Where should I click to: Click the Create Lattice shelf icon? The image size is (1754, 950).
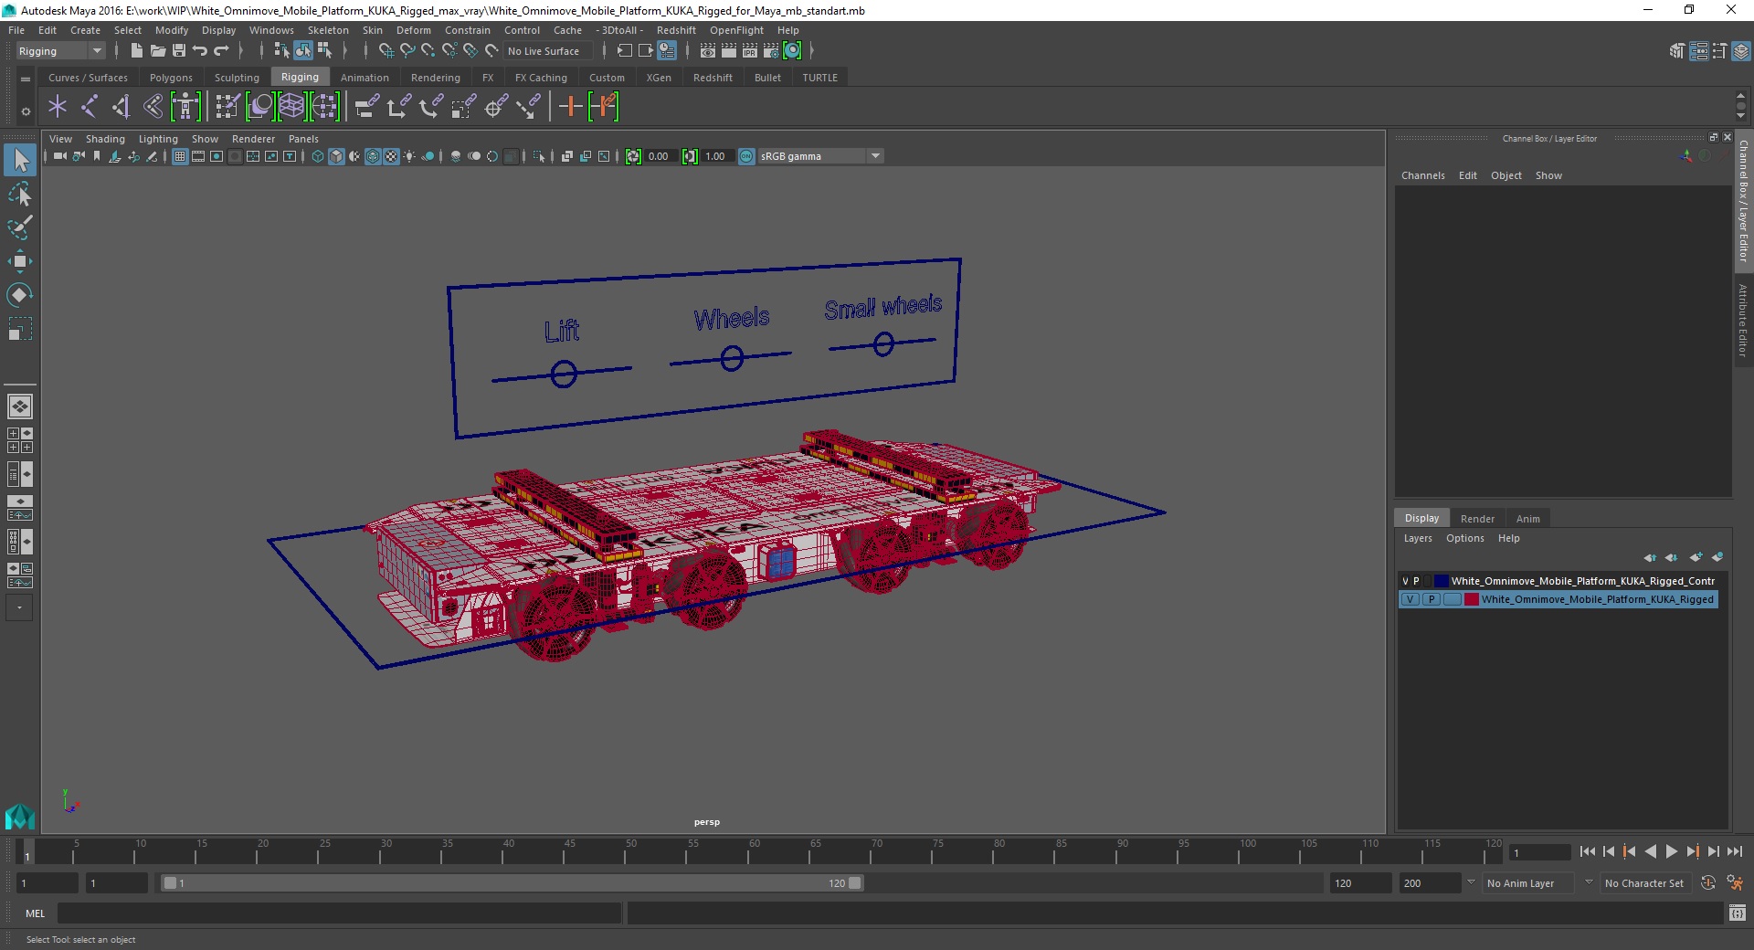coord(291,107)
